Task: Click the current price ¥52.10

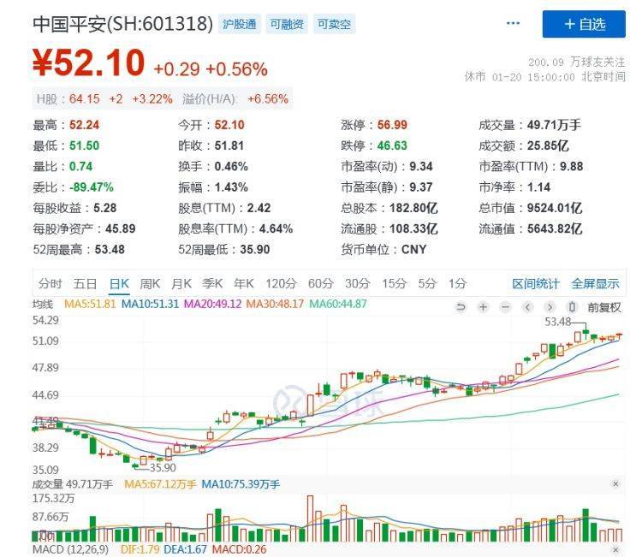Action: 88,63
